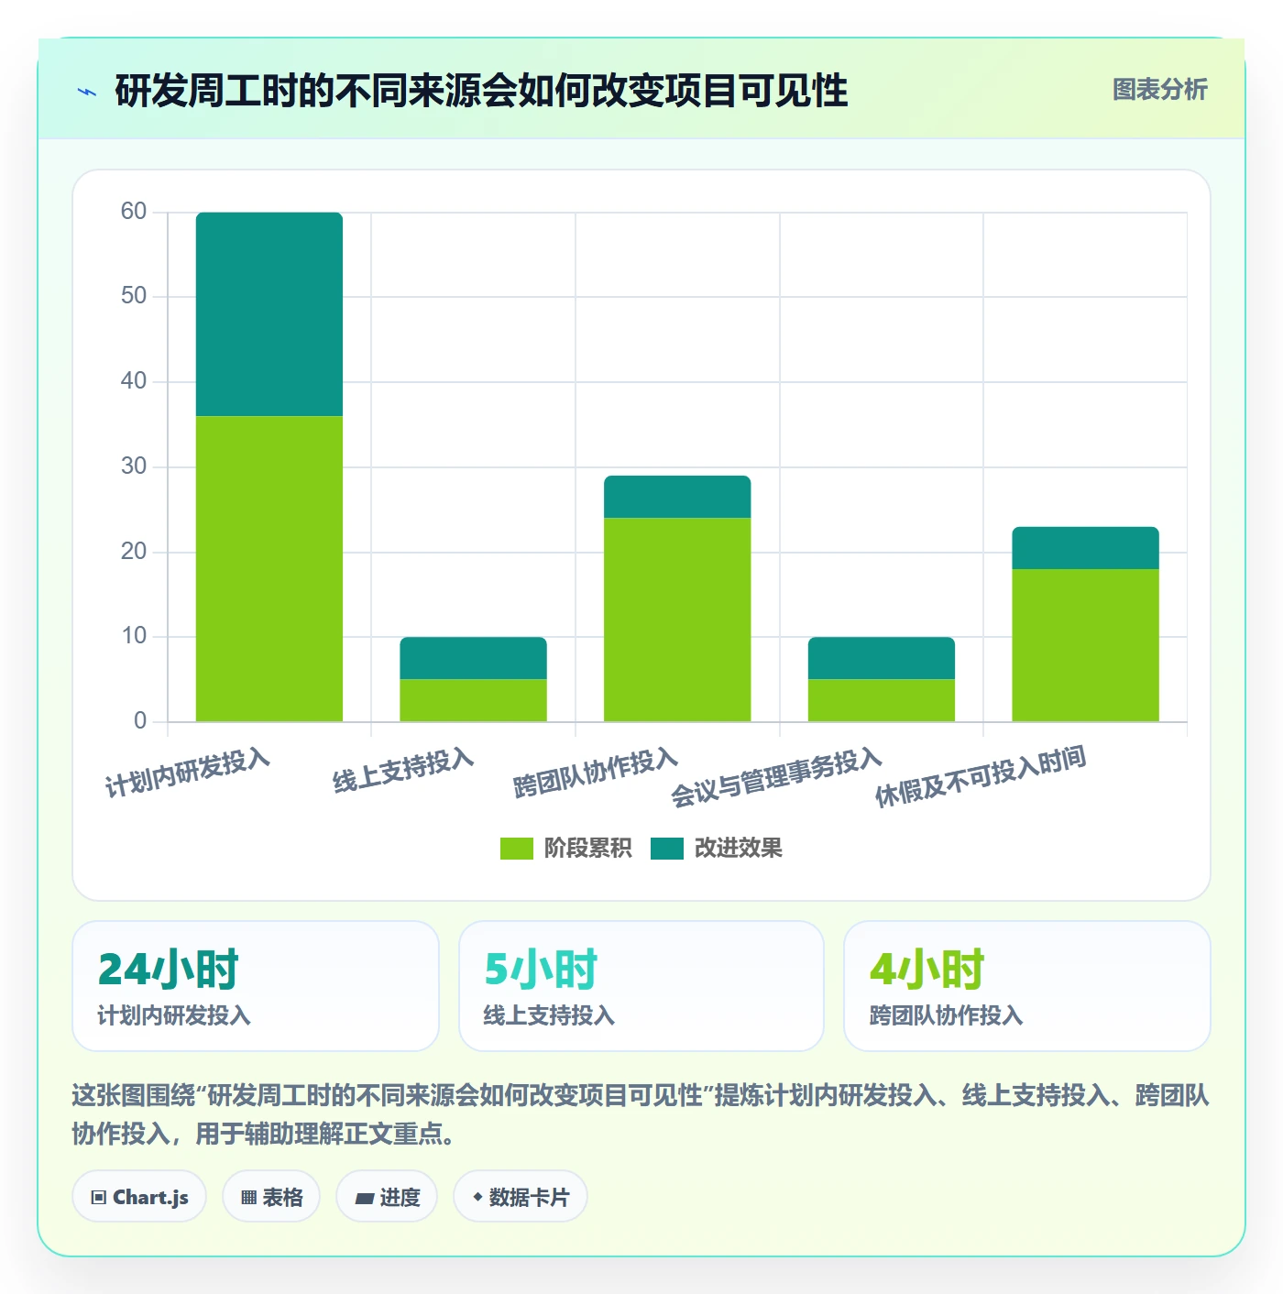The image size is (1283, 1294).
Task: Select the Chart.js tag
Action: 139,1196
